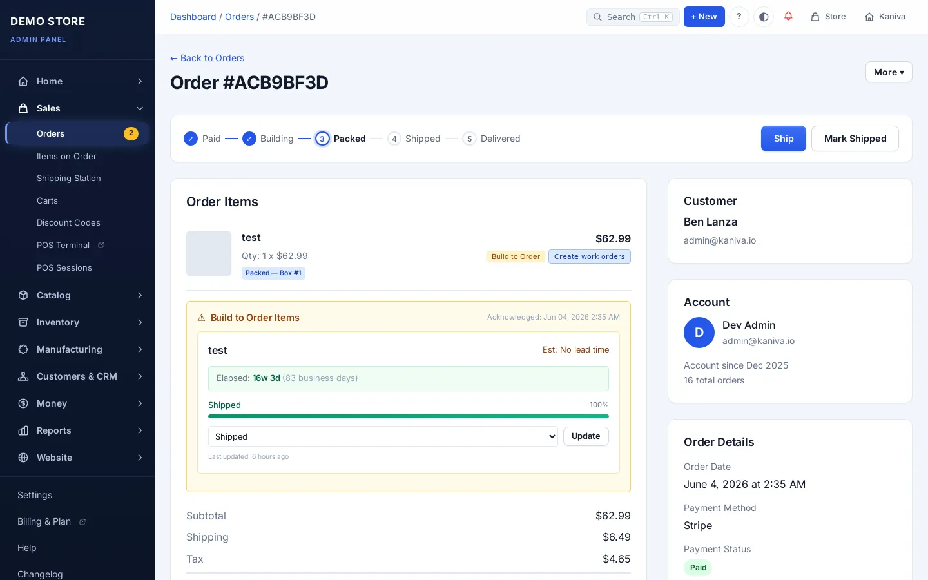Image resolution: width=928 pixels, height=580 pixels.
Task: Click the Shipped progress bar
Action: 409,416
